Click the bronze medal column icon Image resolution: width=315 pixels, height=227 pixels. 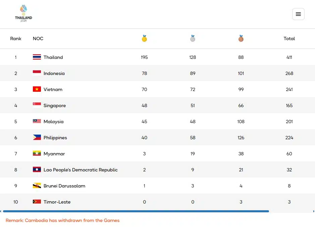coord(241,39)
